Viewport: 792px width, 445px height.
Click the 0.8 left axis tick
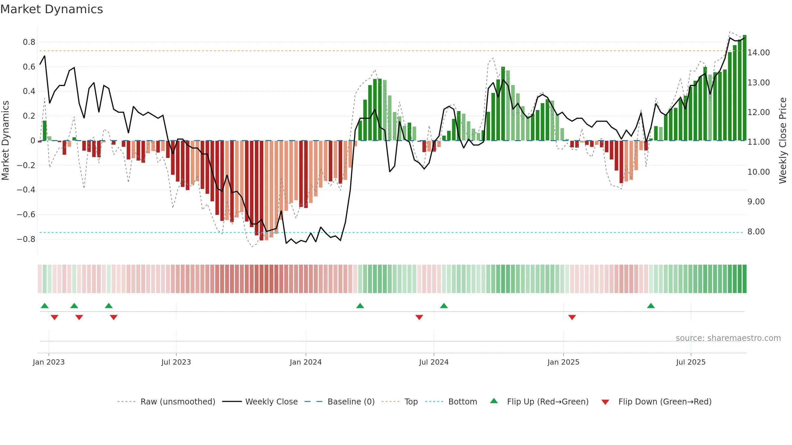(29, 42)
